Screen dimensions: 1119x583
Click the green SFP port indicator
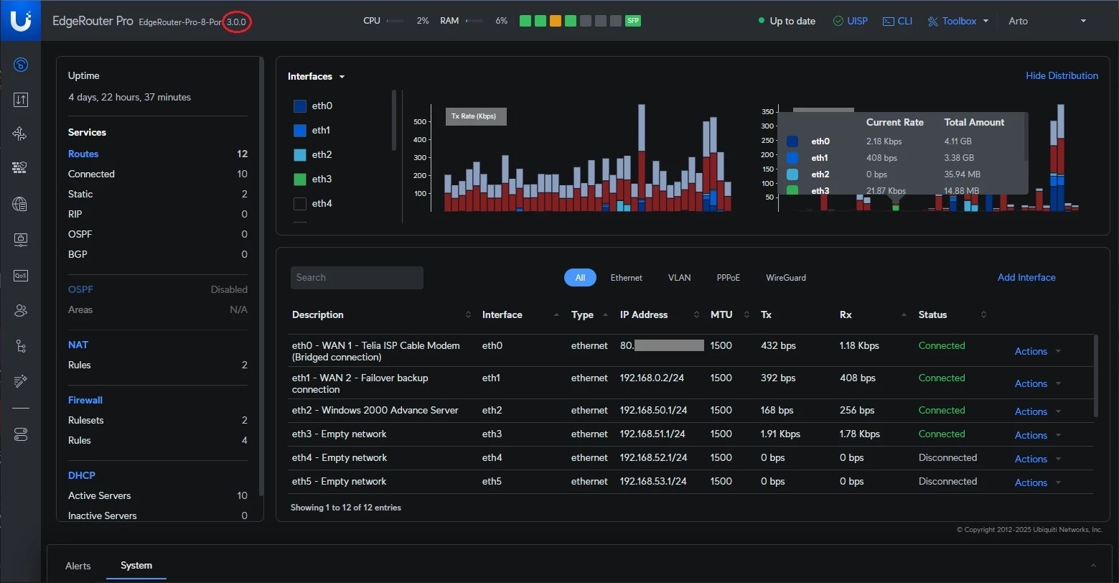632,21
